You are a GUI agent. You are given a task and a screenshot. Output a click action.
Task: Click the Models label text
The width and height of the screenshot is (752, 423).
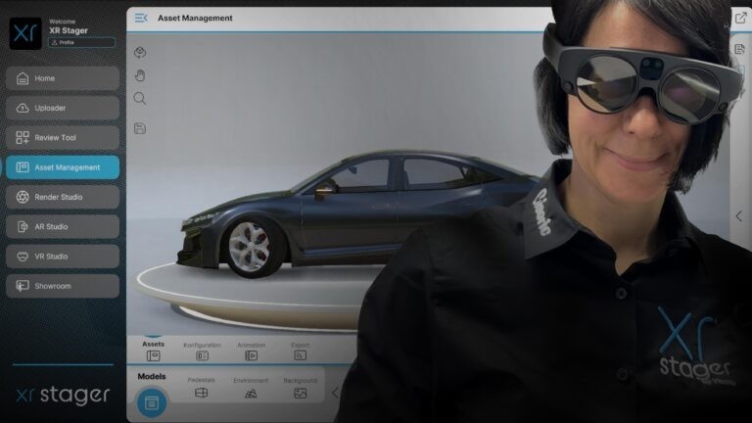[x=152, y=376]
